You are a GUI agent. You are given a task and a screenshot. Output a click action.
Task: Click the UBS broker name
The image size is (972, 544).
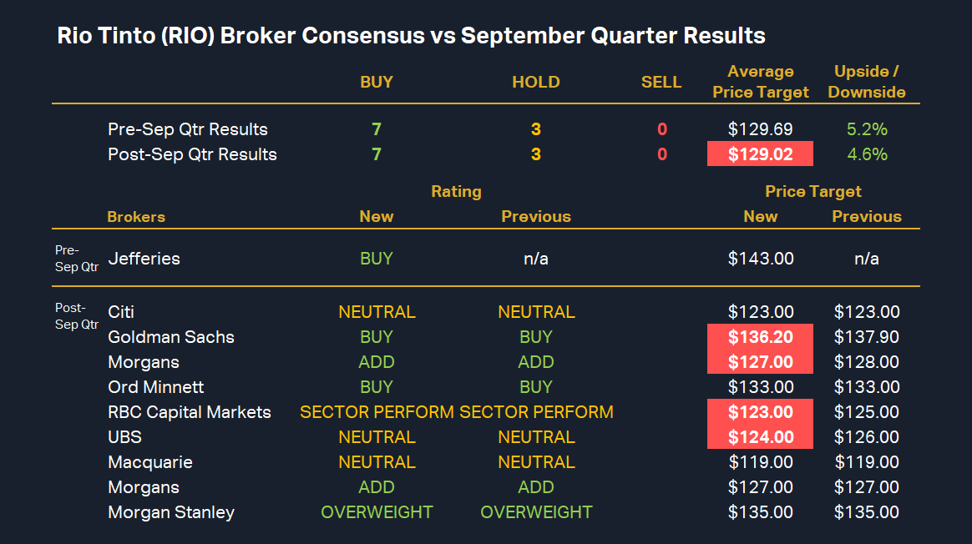click(x=124, y=437)
